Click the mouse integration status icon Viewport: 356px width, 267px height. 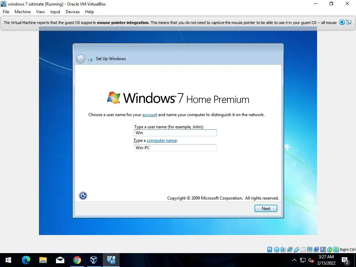click(x=330, y=250)
